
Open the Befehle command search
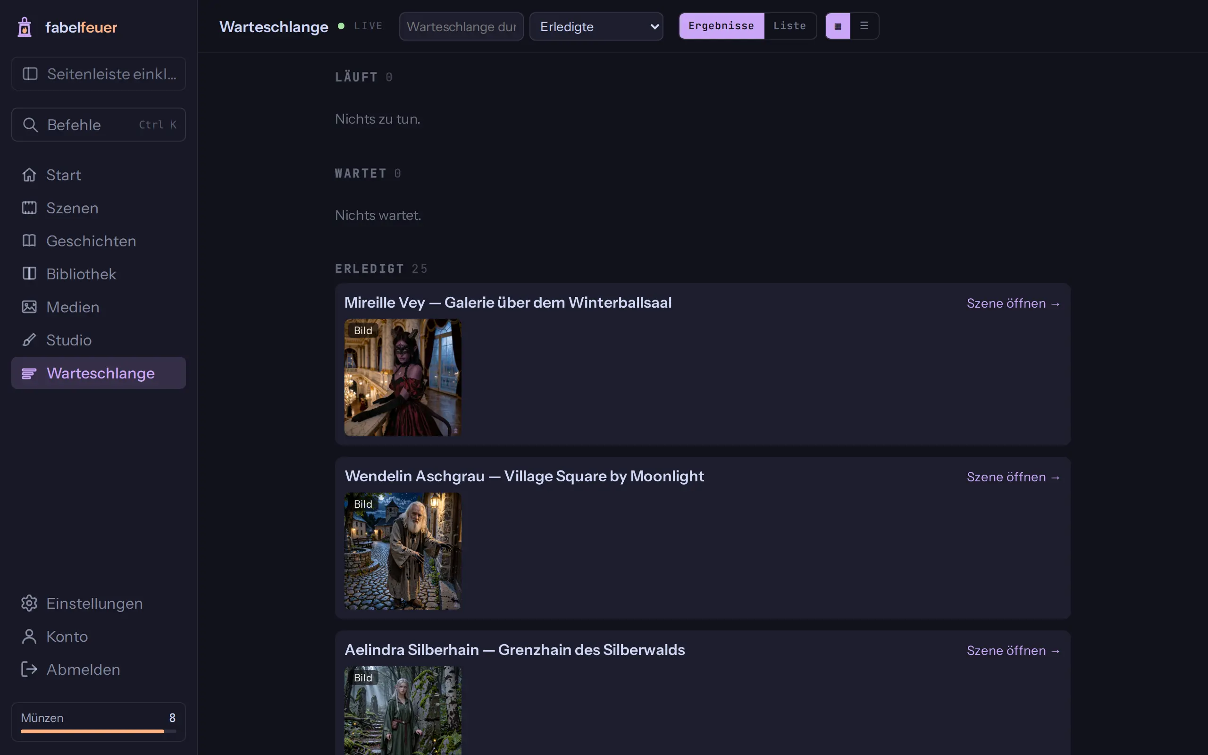[98, 125]
